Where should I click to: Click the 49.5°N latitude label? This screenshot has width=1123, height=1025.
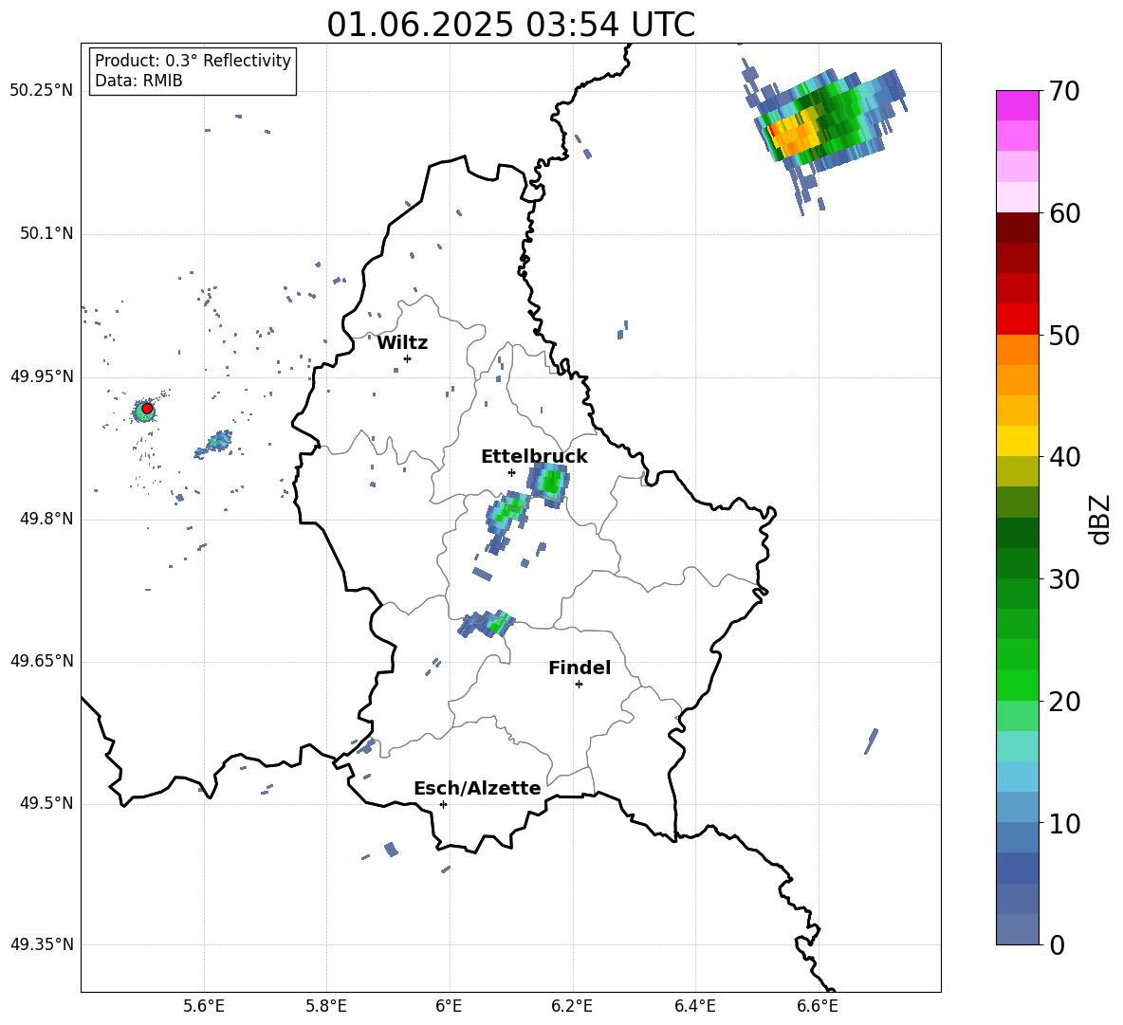pyautogui.click(x=46, y=803)
